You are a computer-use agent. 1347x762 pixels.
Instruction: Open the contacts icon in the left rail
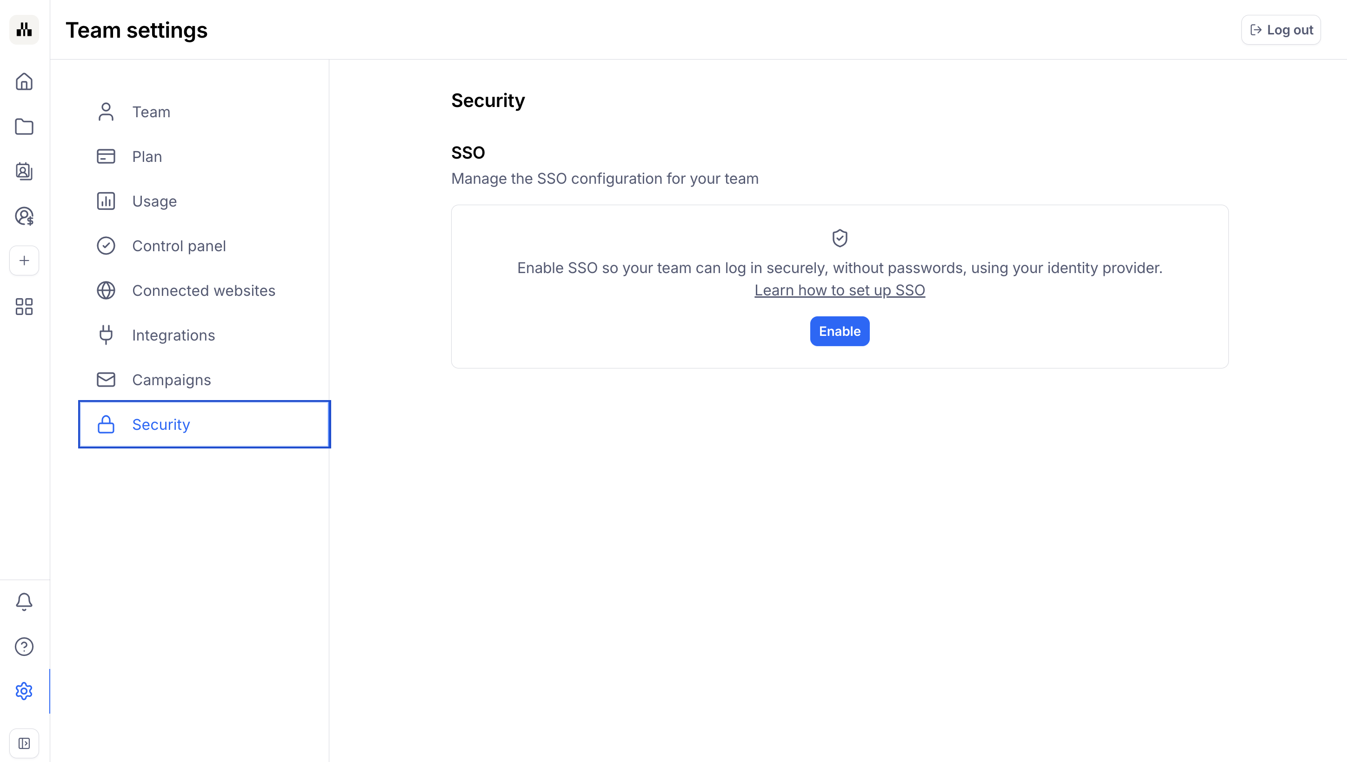[x=24, y=171]
